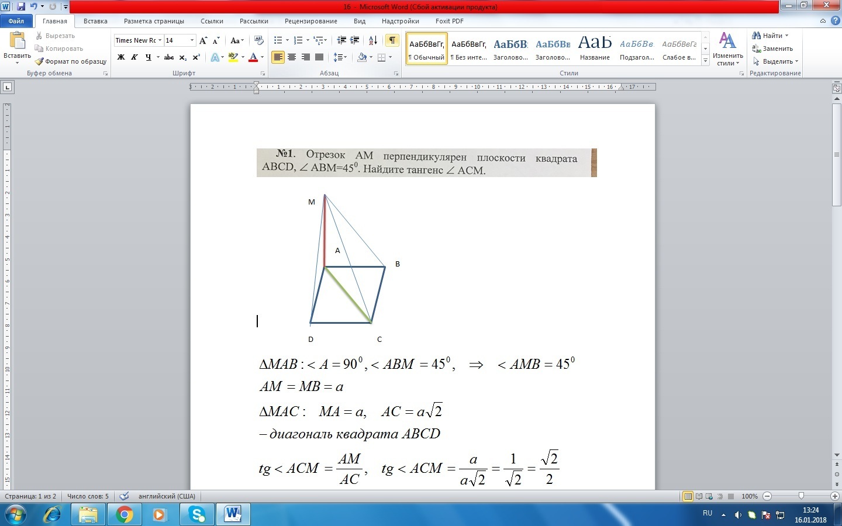Viewport: 842px width, 526px height.
Task: Apply red font color
Action: point(253,57)
